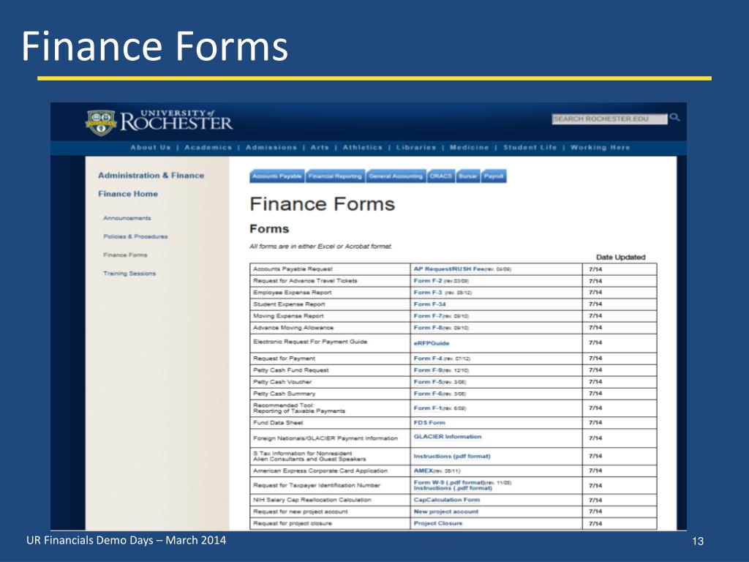Open the New project account link

[445, 512]
